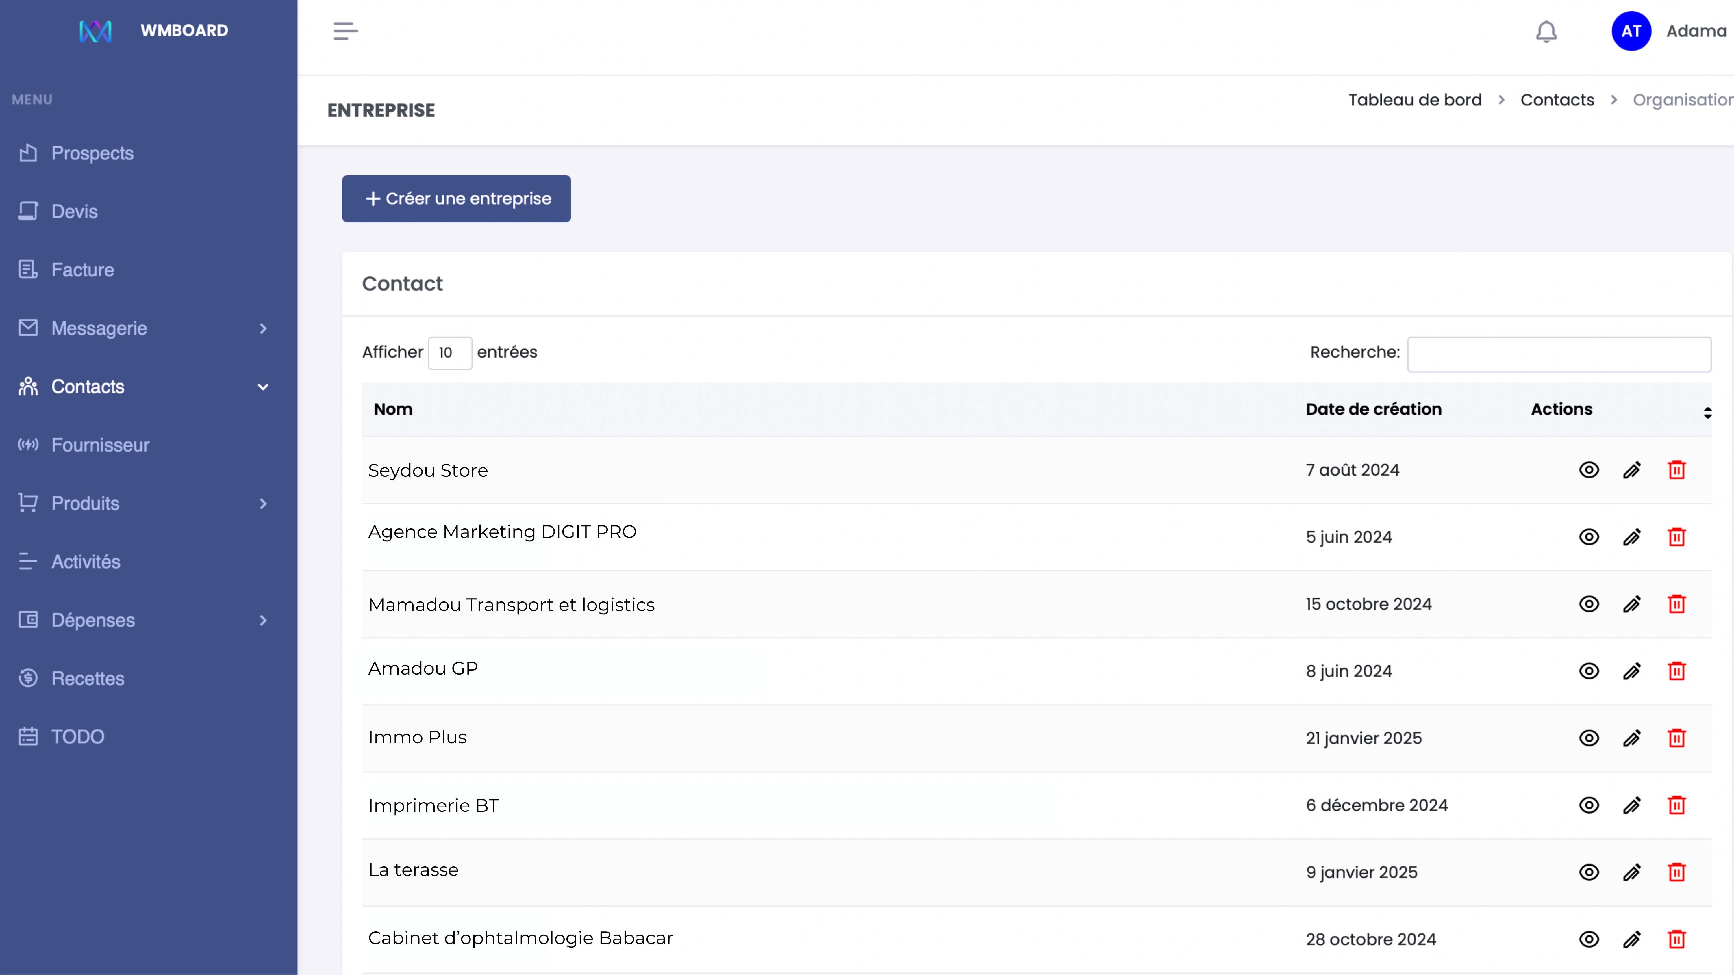View Cabinet d'ophtalmologie Babacar eye icon
This screenshot has height=975, width=1734.
1589,939
